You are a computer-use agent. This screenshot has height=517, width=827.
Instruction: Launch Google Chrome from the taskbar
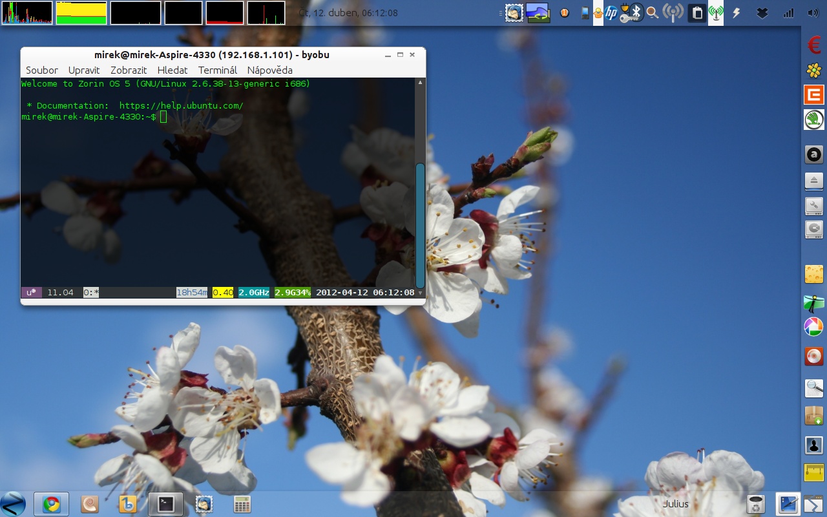click(x=52, y=504)
